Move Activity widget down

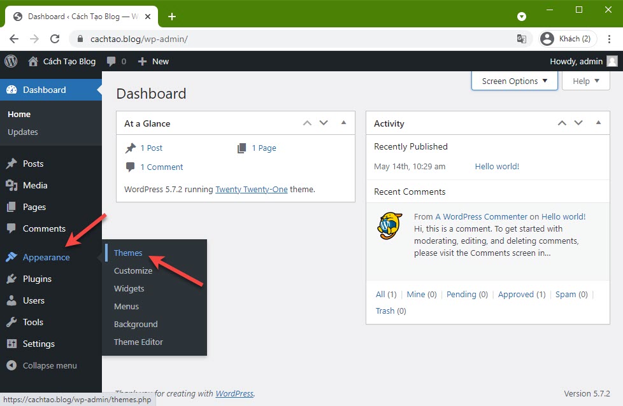click(x=578, y=123)
